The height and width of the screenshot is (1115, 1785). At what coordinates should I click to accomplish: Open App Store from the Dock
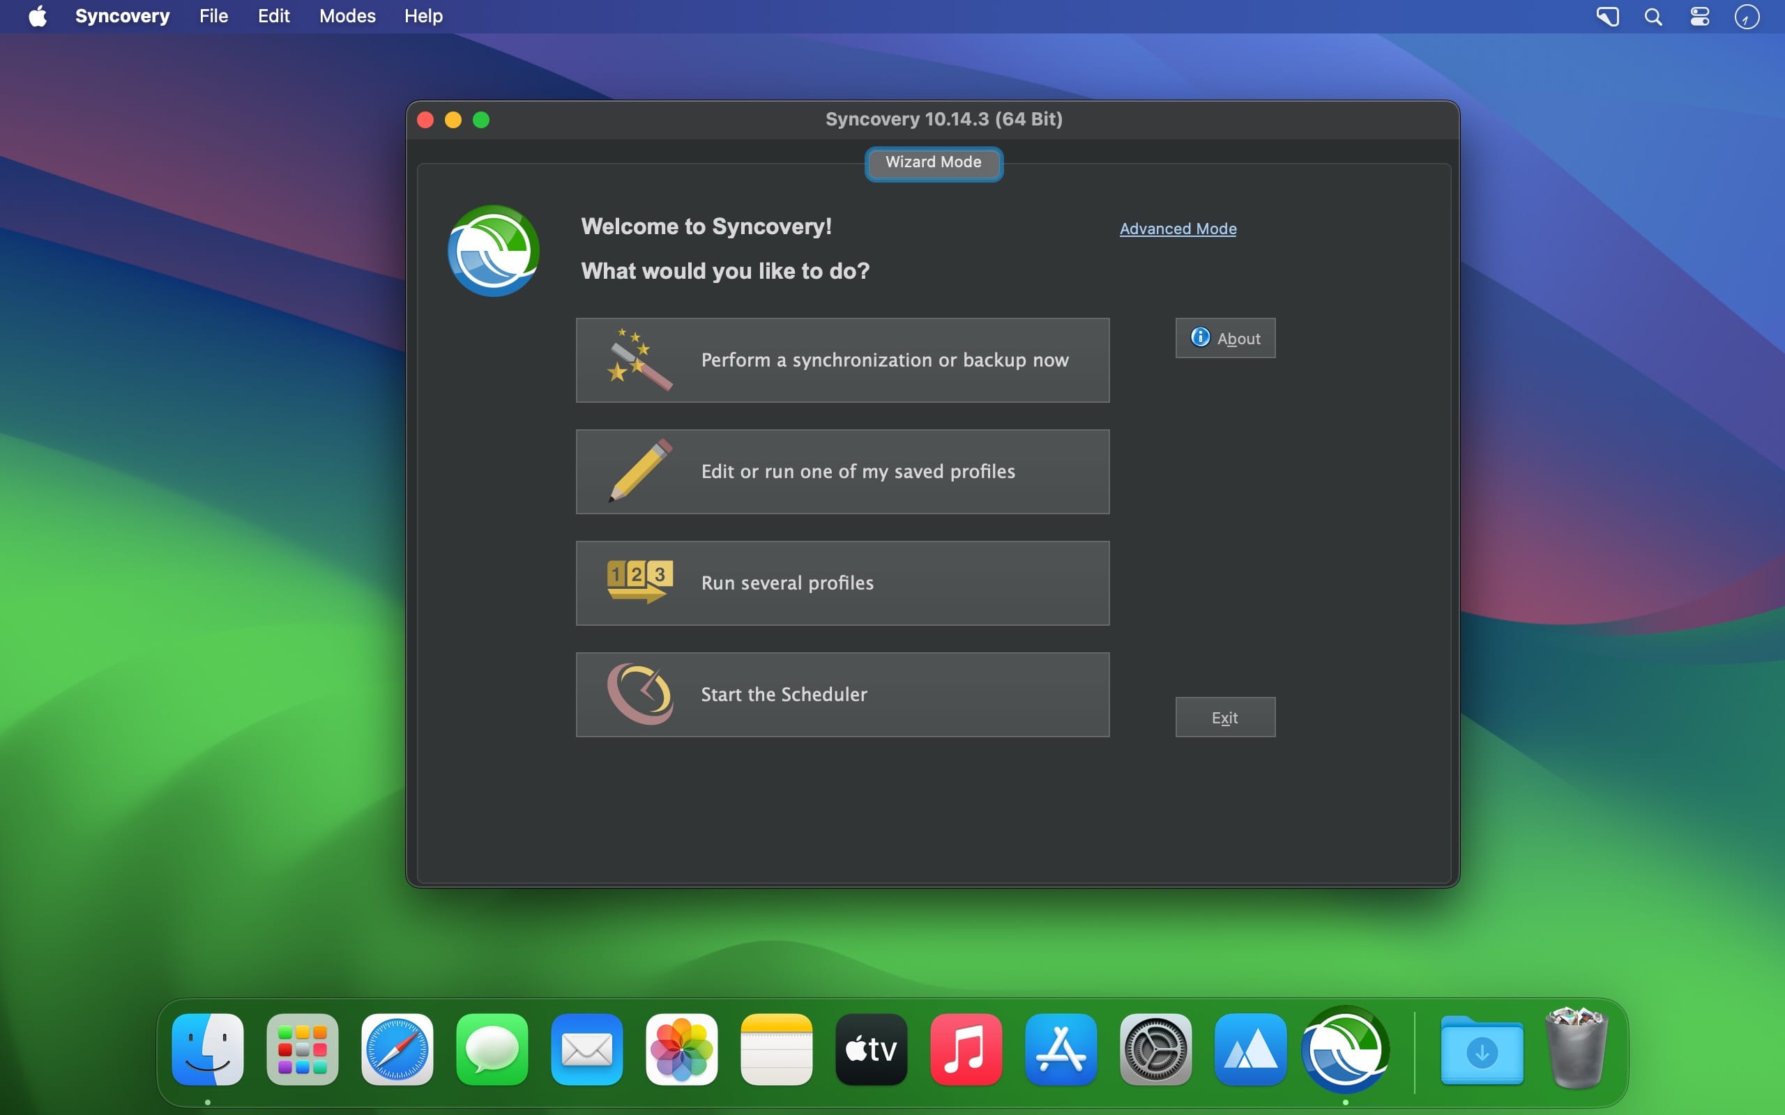(x=1061, y=1049)
